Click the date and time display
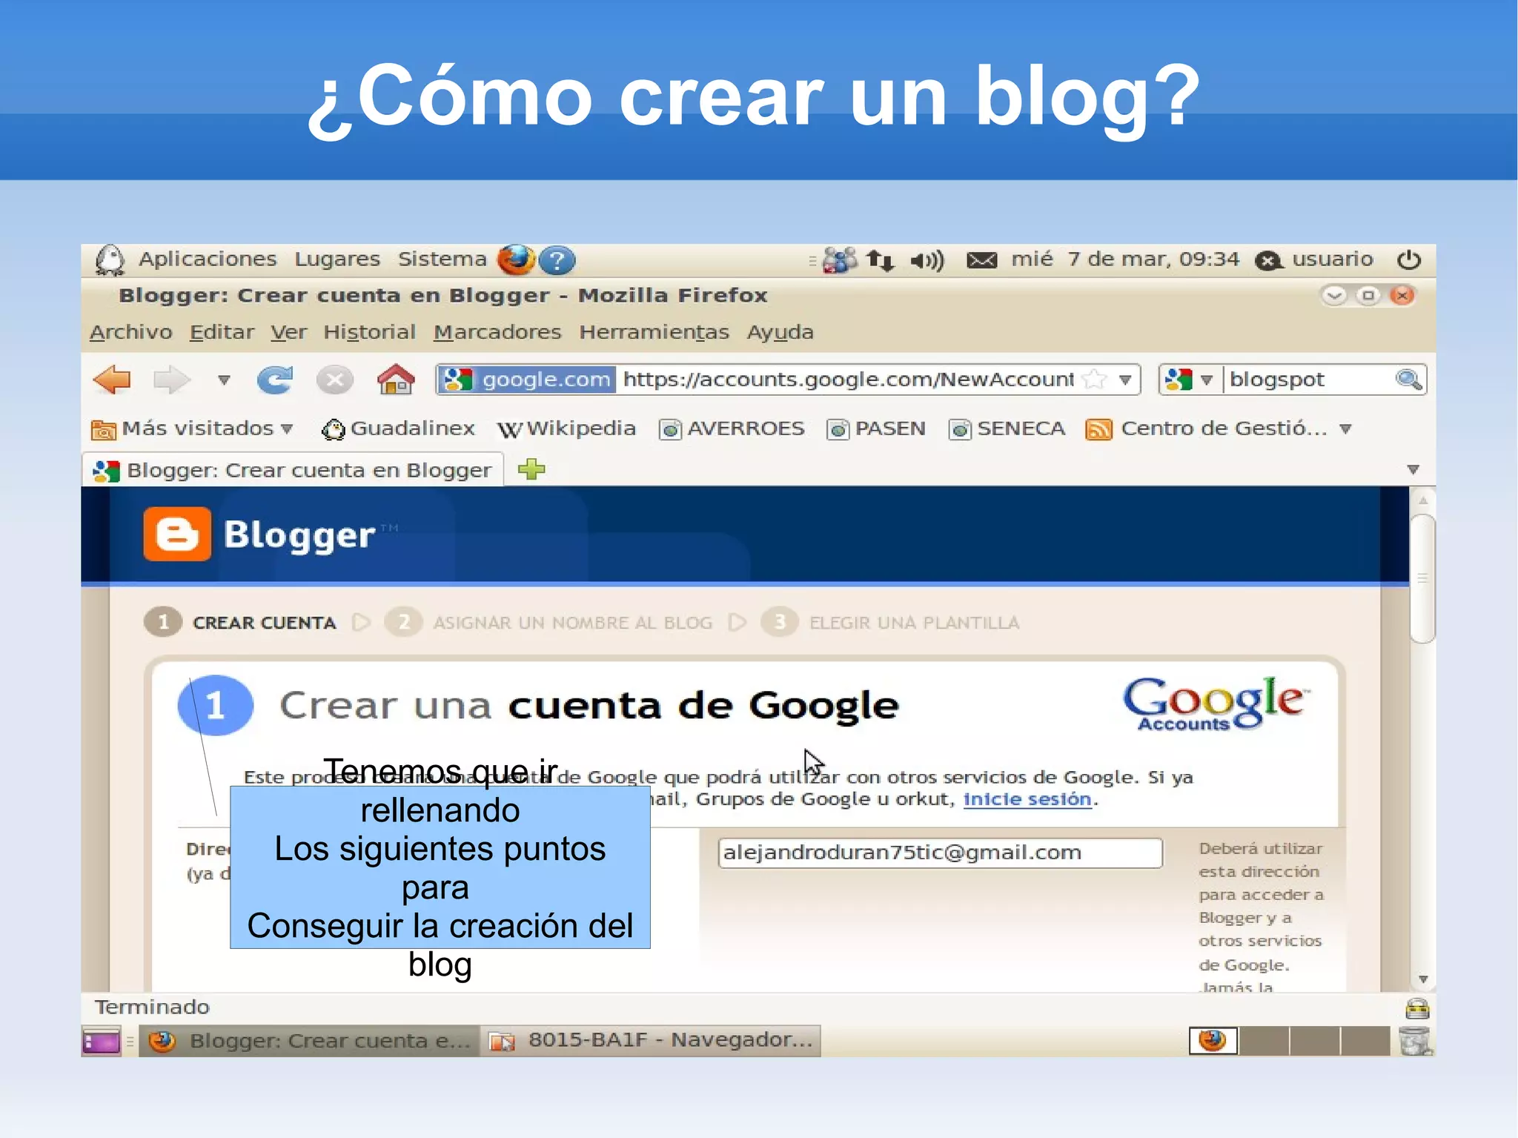1518x1138 pixels. [1124, 259]
